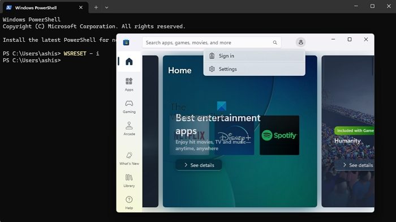Maximize the Windows Terminal window

point(372,6)
